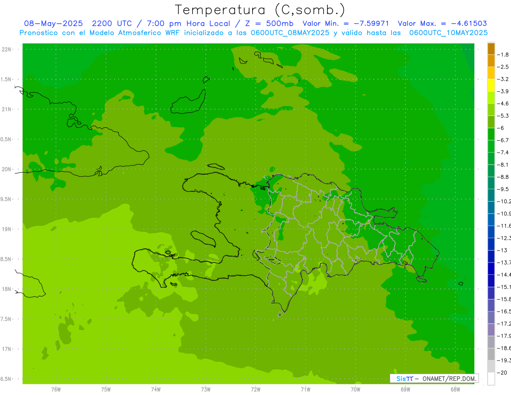Click the '-6.7' colorbar label
Image resolution: width=511 pixels, height=395 pixels.
[503, 140]
